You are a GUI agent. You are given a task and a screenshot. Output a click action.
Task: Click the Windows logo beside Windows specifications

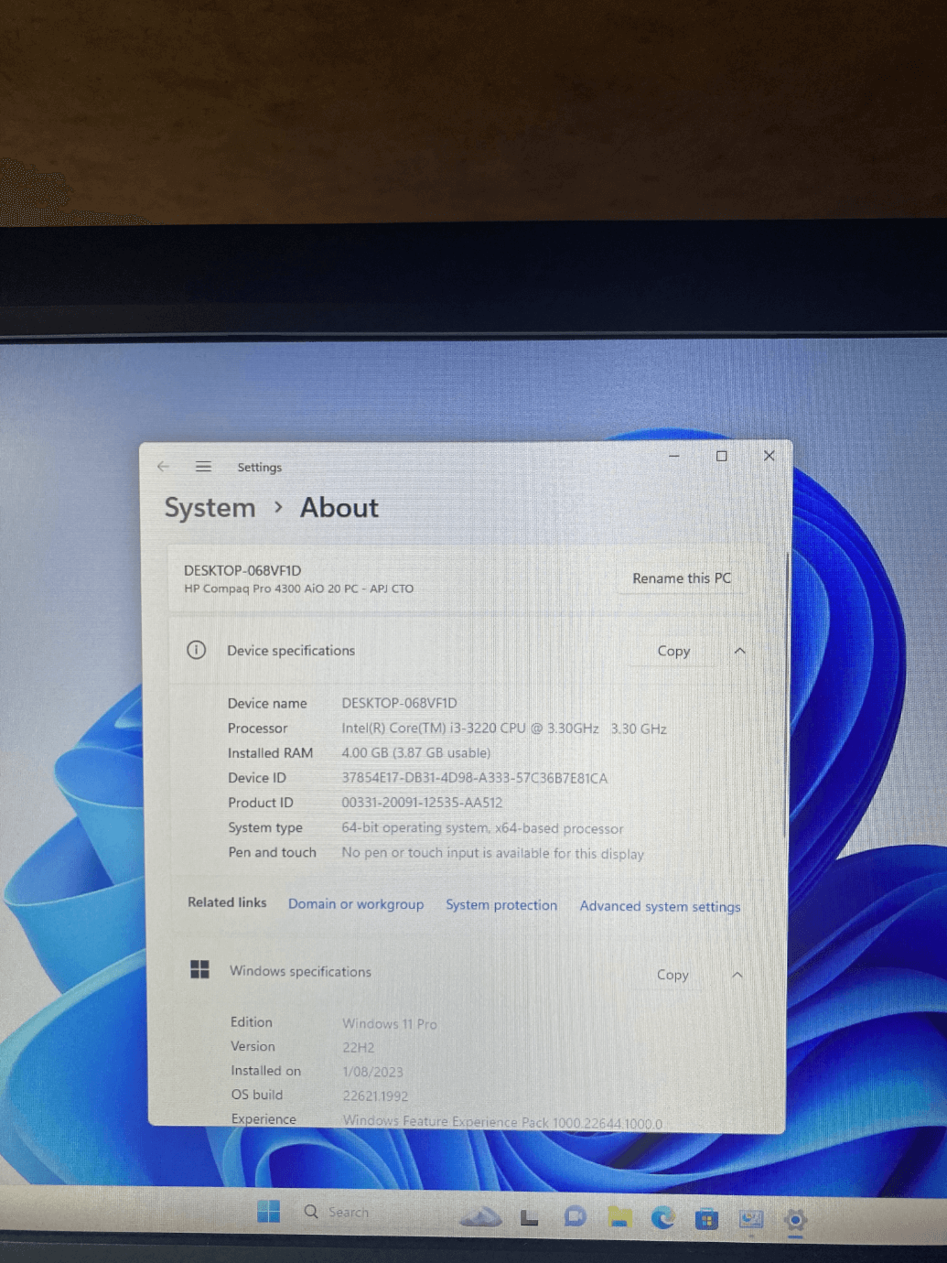199,969
